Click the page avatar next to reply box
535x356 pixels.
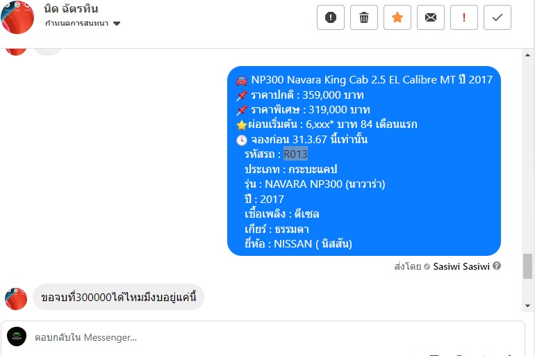17,337
